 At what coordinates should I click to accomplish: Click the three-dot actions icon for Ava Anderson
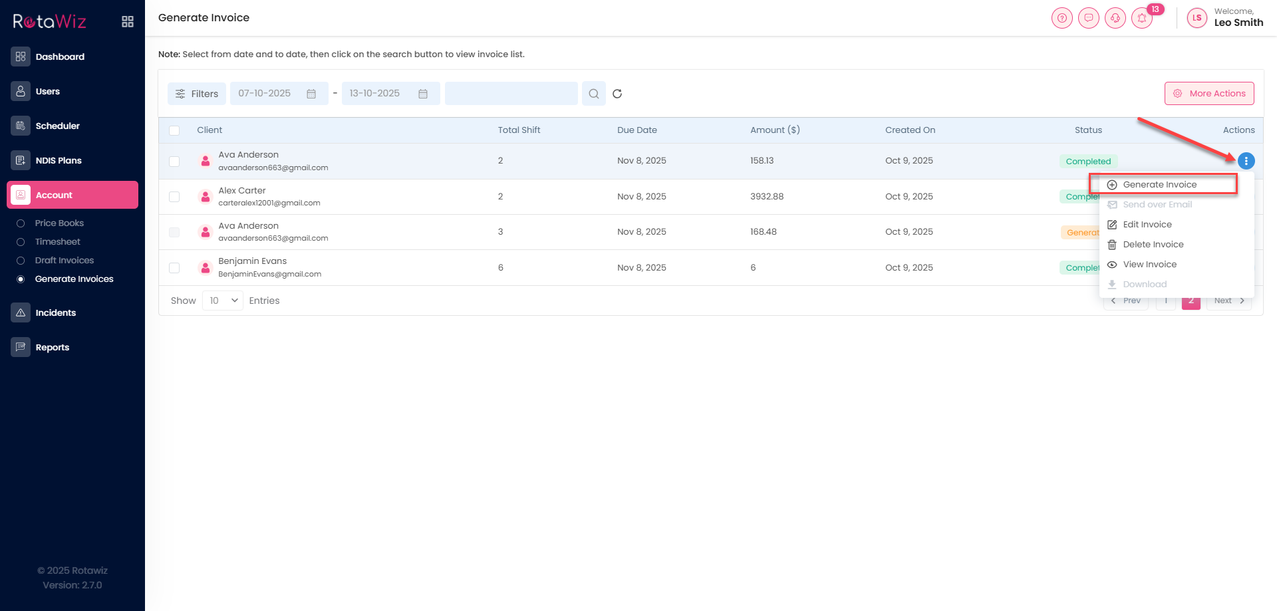tap(1246, 161)
